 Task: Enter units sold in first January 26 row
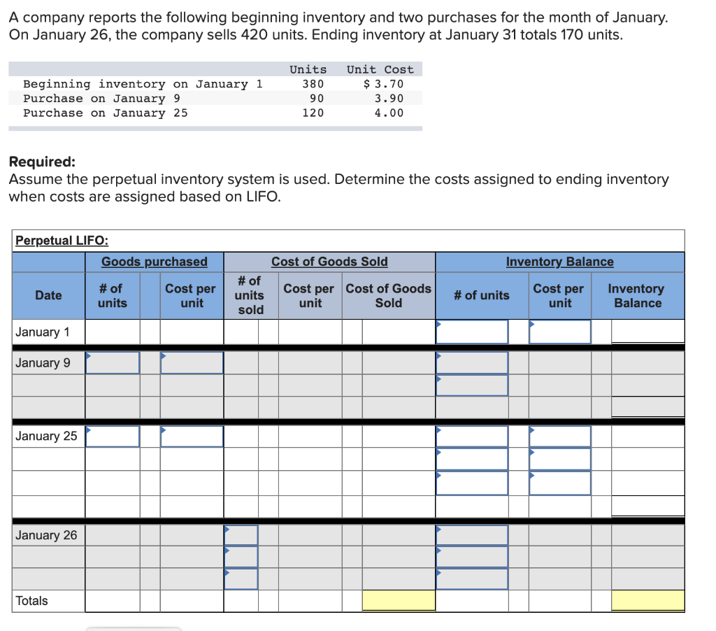click(x=241, y=534)
